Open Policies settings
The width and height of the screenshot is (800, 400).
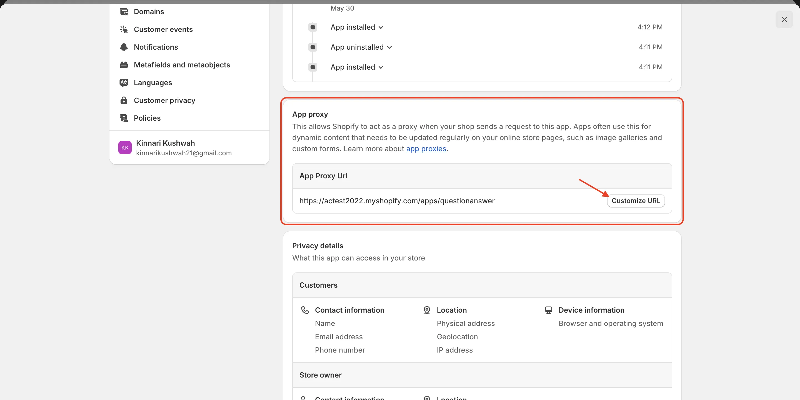coord(147,118)
